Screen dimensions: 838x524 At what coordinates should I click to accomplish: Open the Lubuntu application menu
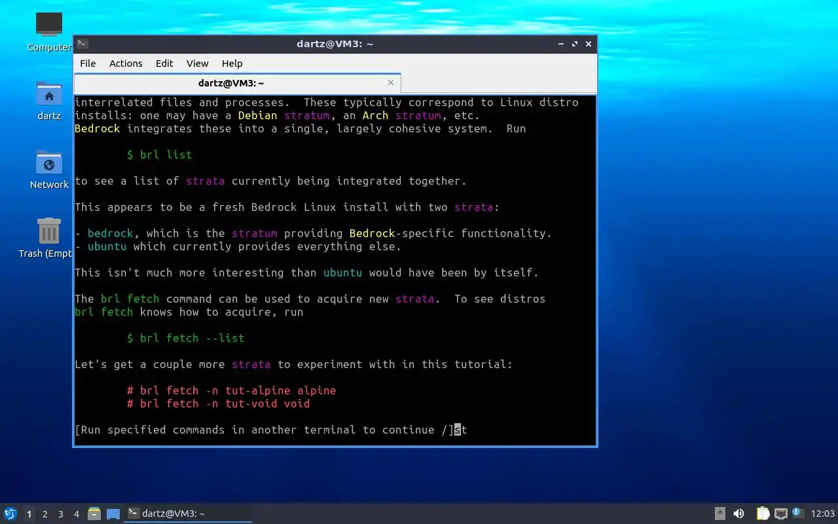coord(10,514)
